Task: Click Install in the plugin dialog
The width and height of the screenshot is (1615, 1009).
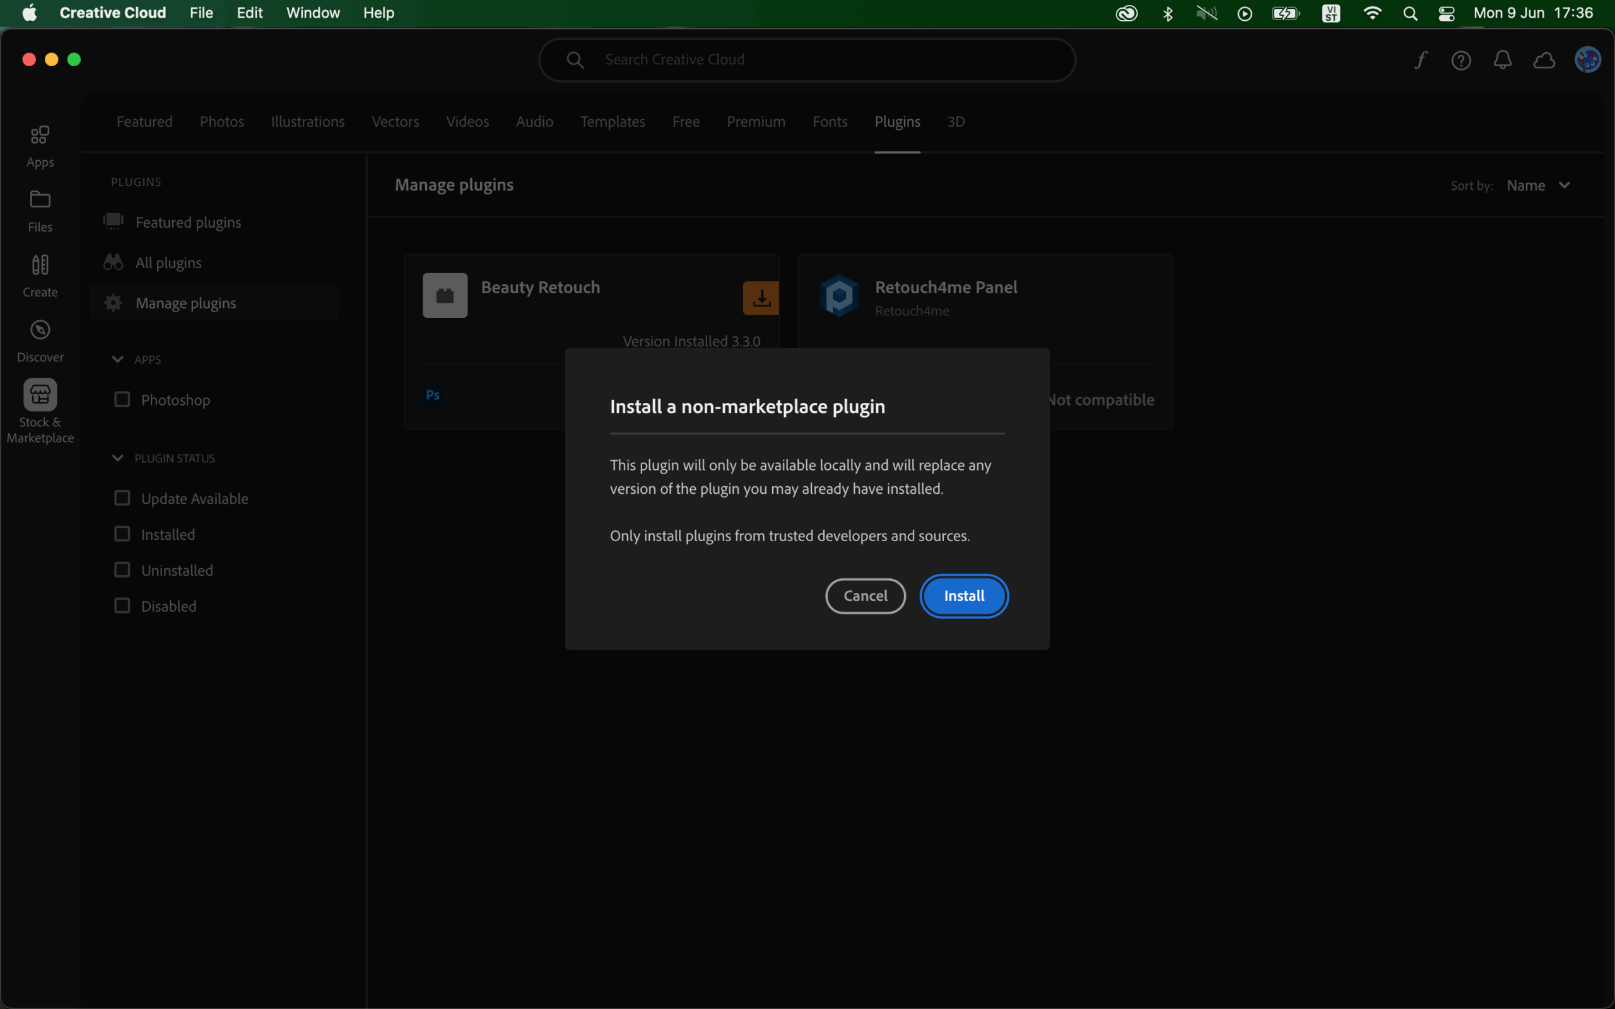Action: click(964, 596)
